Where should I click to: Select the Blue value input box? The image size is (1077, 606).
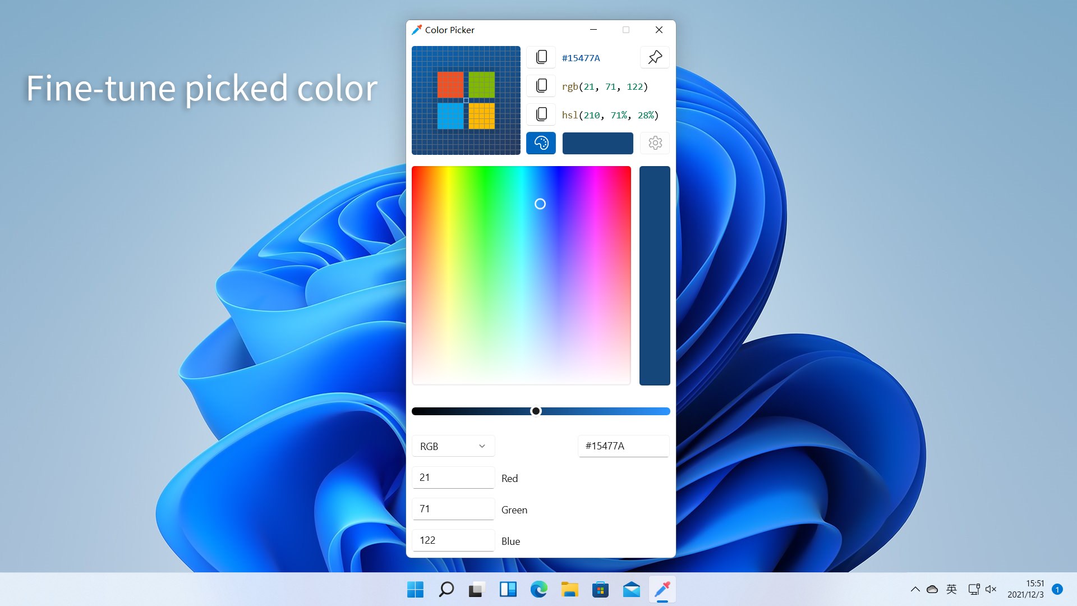coord(453,540)
